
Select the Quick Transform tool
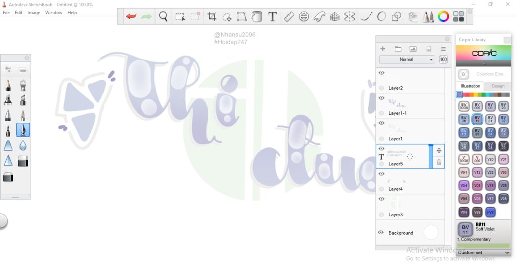tap(227, 17)
